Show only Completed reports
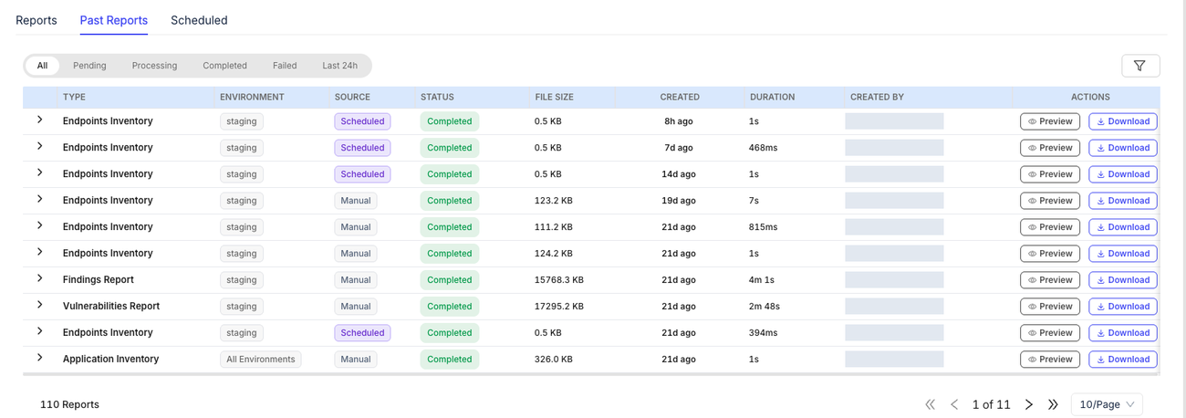 point(224,66)
